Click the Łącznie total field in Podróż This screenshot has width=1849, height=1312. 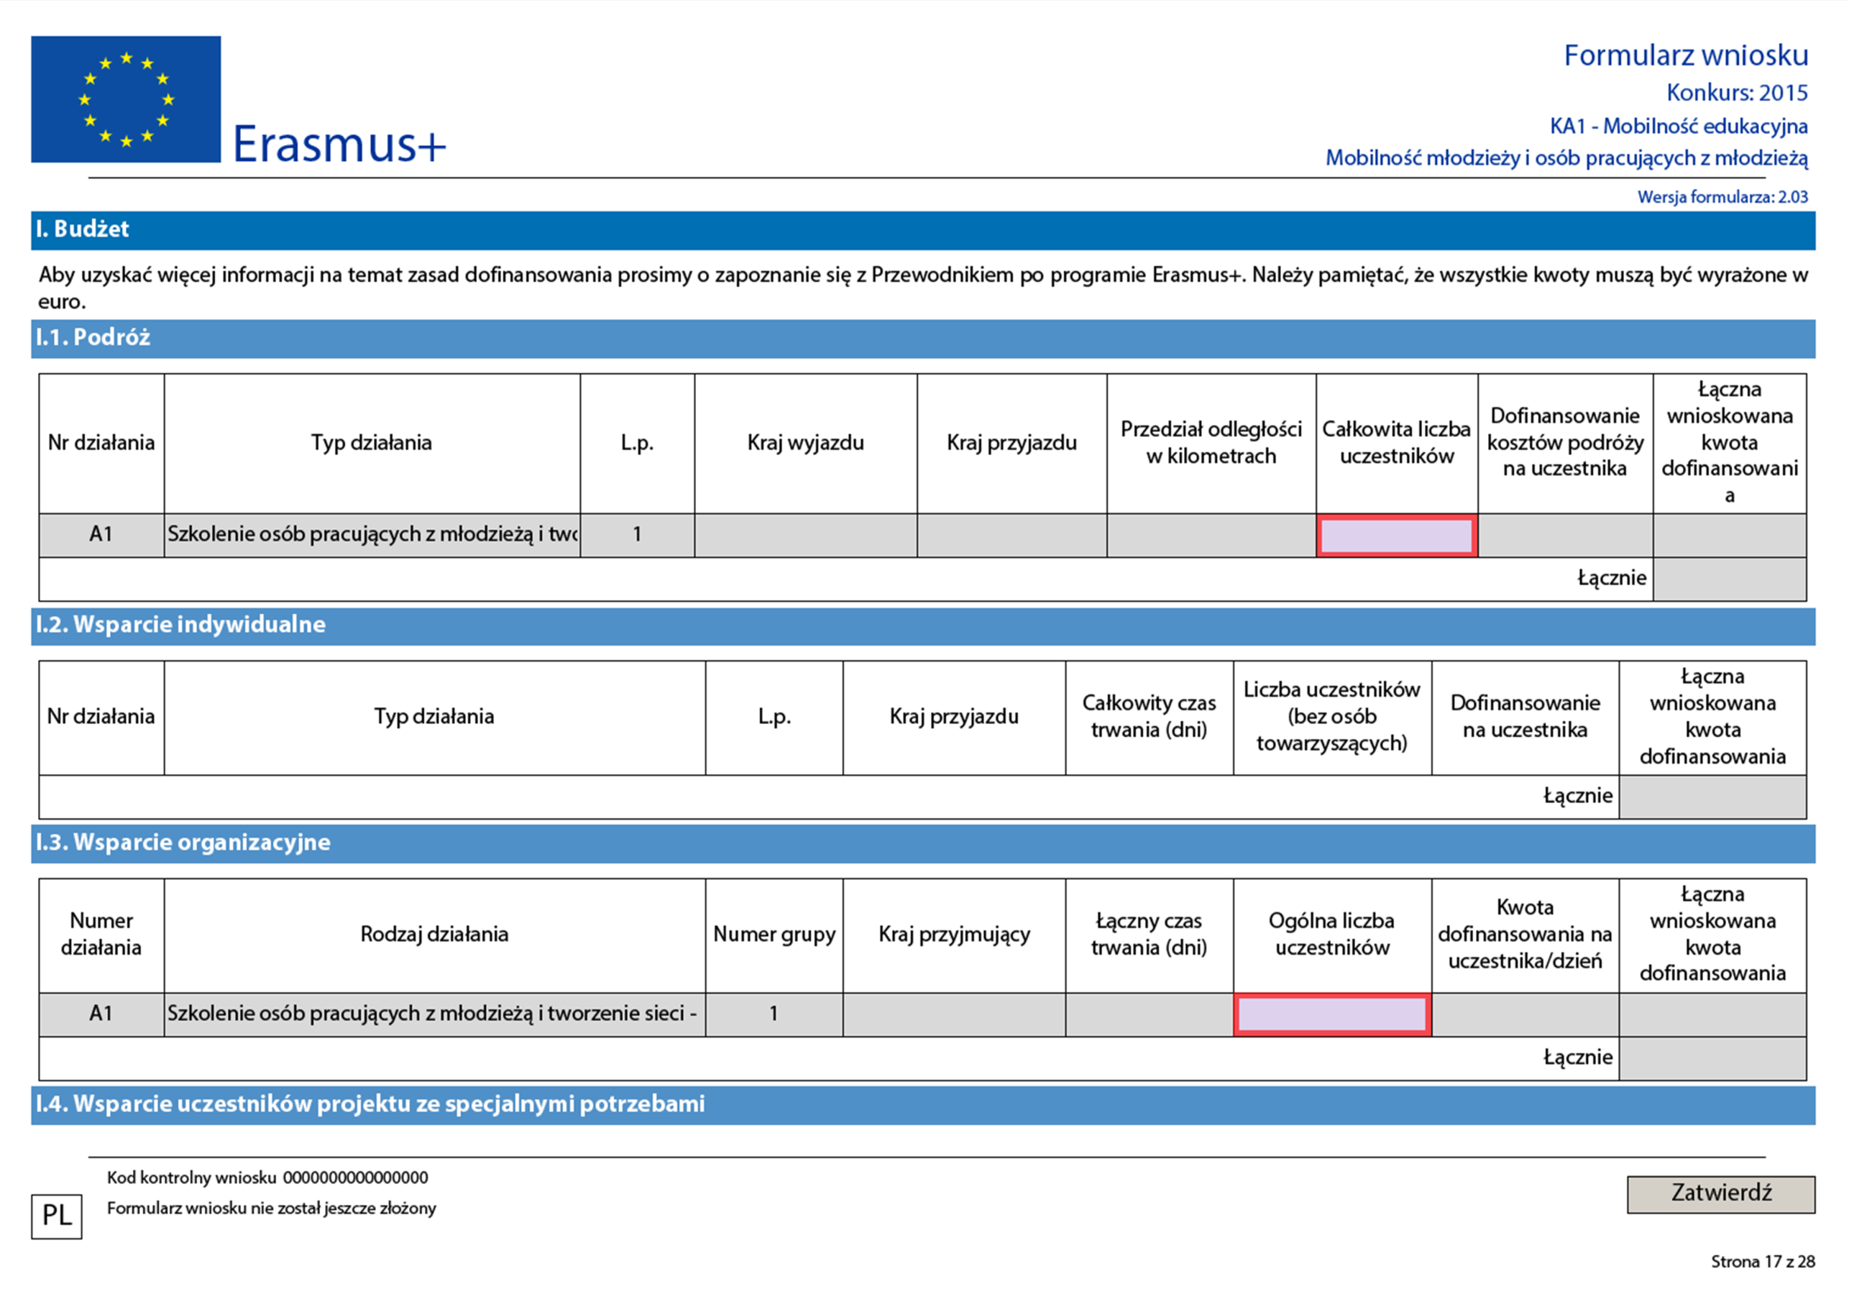(x=1730, y=579)
